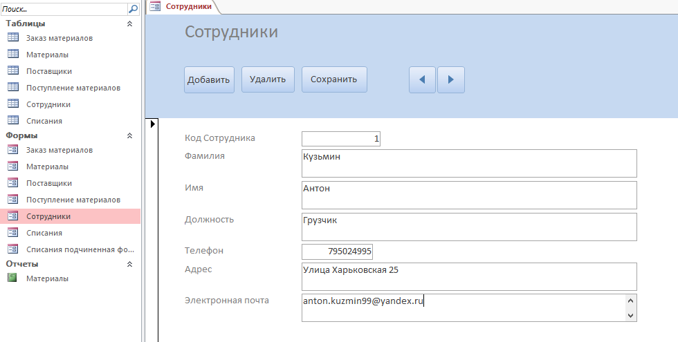Image resolution: width=678 pixels, height=342 pixels.
Task: Click the Адрес field with Улица Харьковская 25
Action: click(x=469, y=276)
